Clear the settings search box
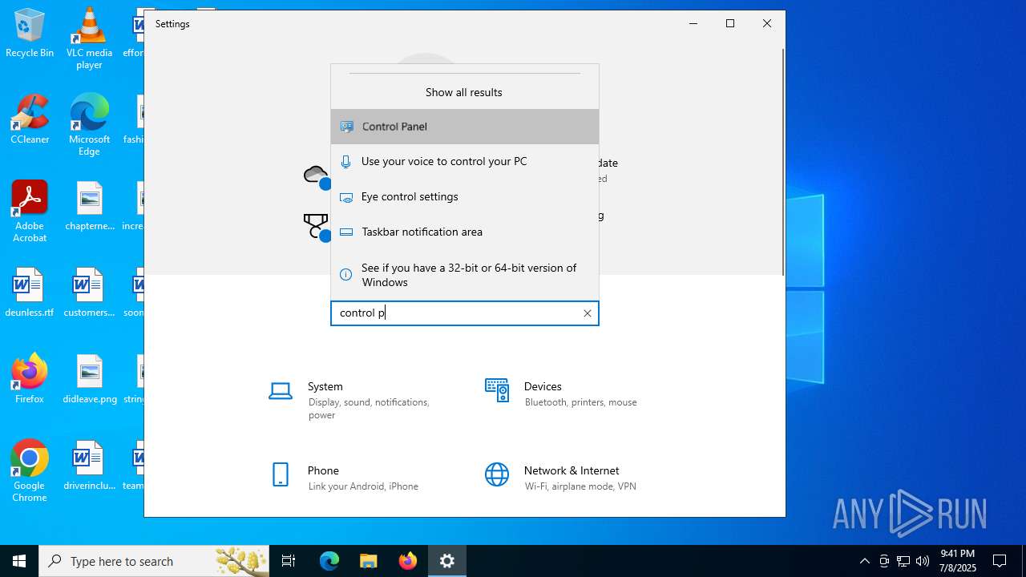The height and width of the screenshot is (577, 1026). [587, 313]
